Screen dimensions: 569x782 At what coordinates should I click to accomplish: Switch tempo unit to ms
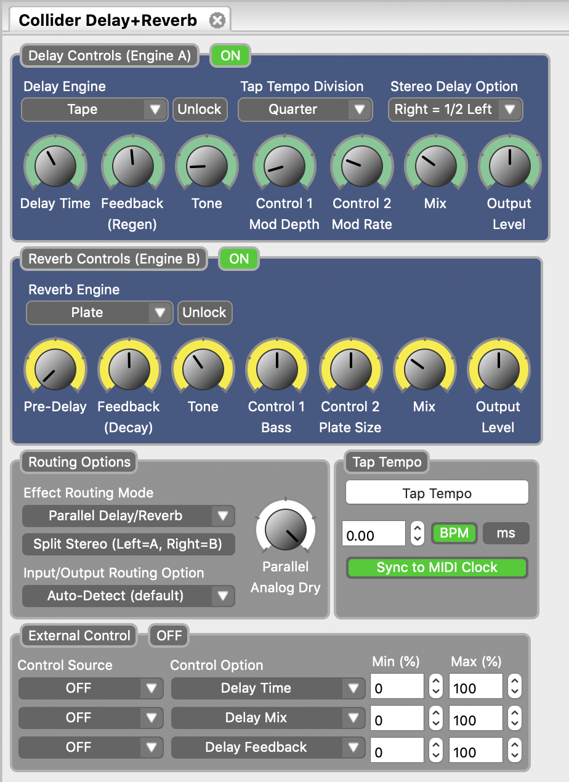point(506,533)
